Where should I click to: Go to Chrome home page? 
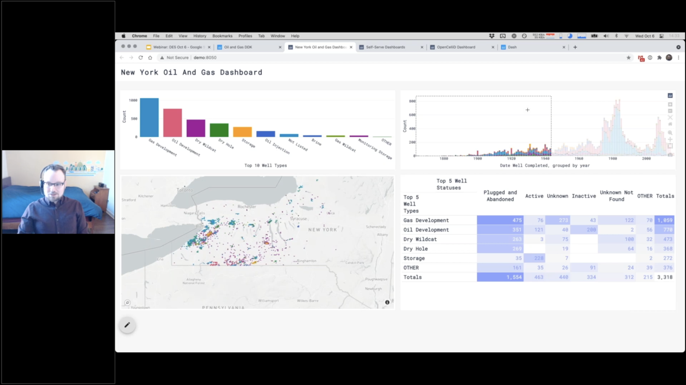[x=150, y=58]
